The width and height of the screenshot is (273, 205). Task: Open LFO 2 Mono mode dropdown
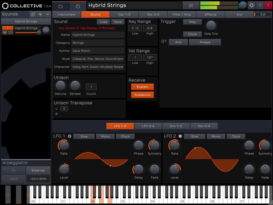tap(216, 136)
